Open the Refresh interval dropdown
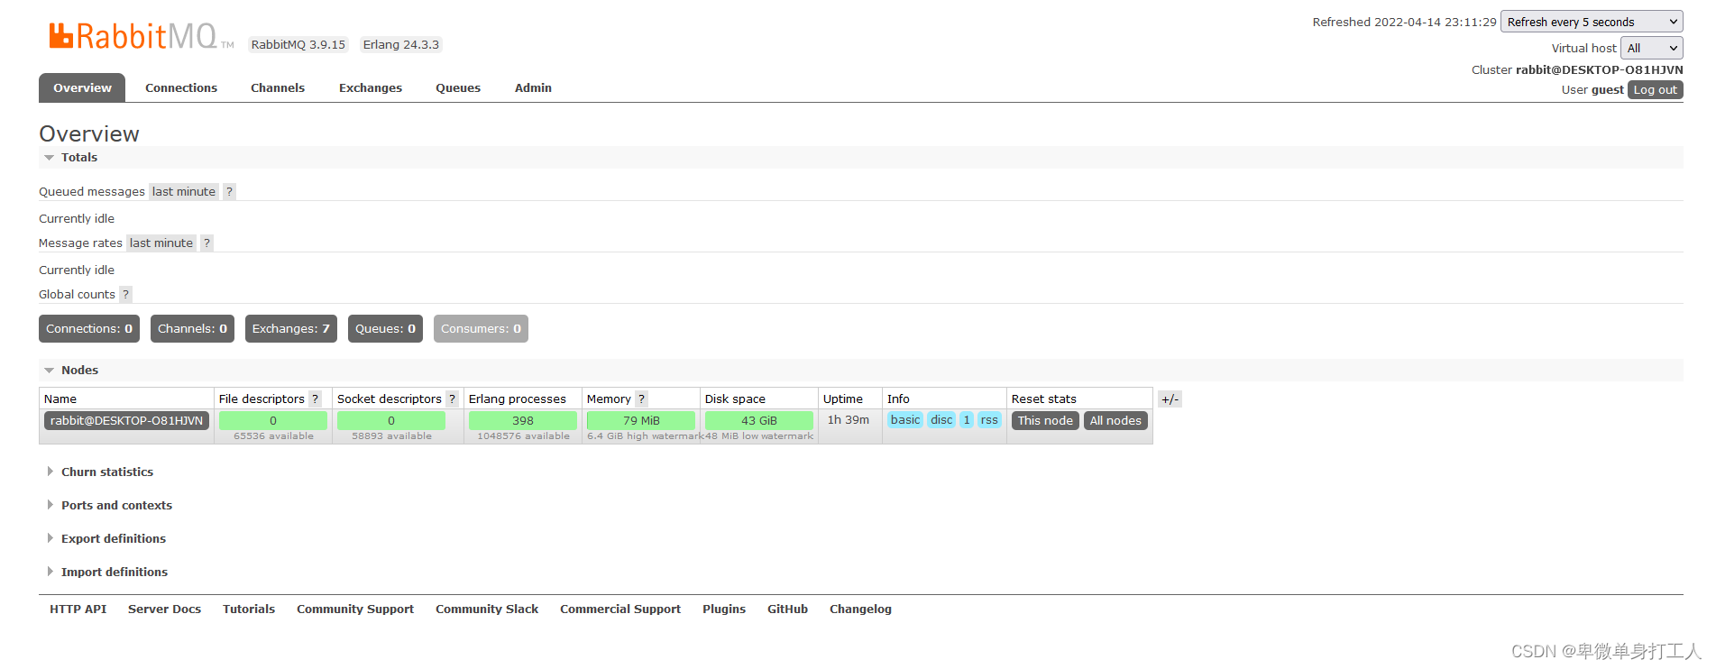1716x669 pixels. pos(1592,22)
